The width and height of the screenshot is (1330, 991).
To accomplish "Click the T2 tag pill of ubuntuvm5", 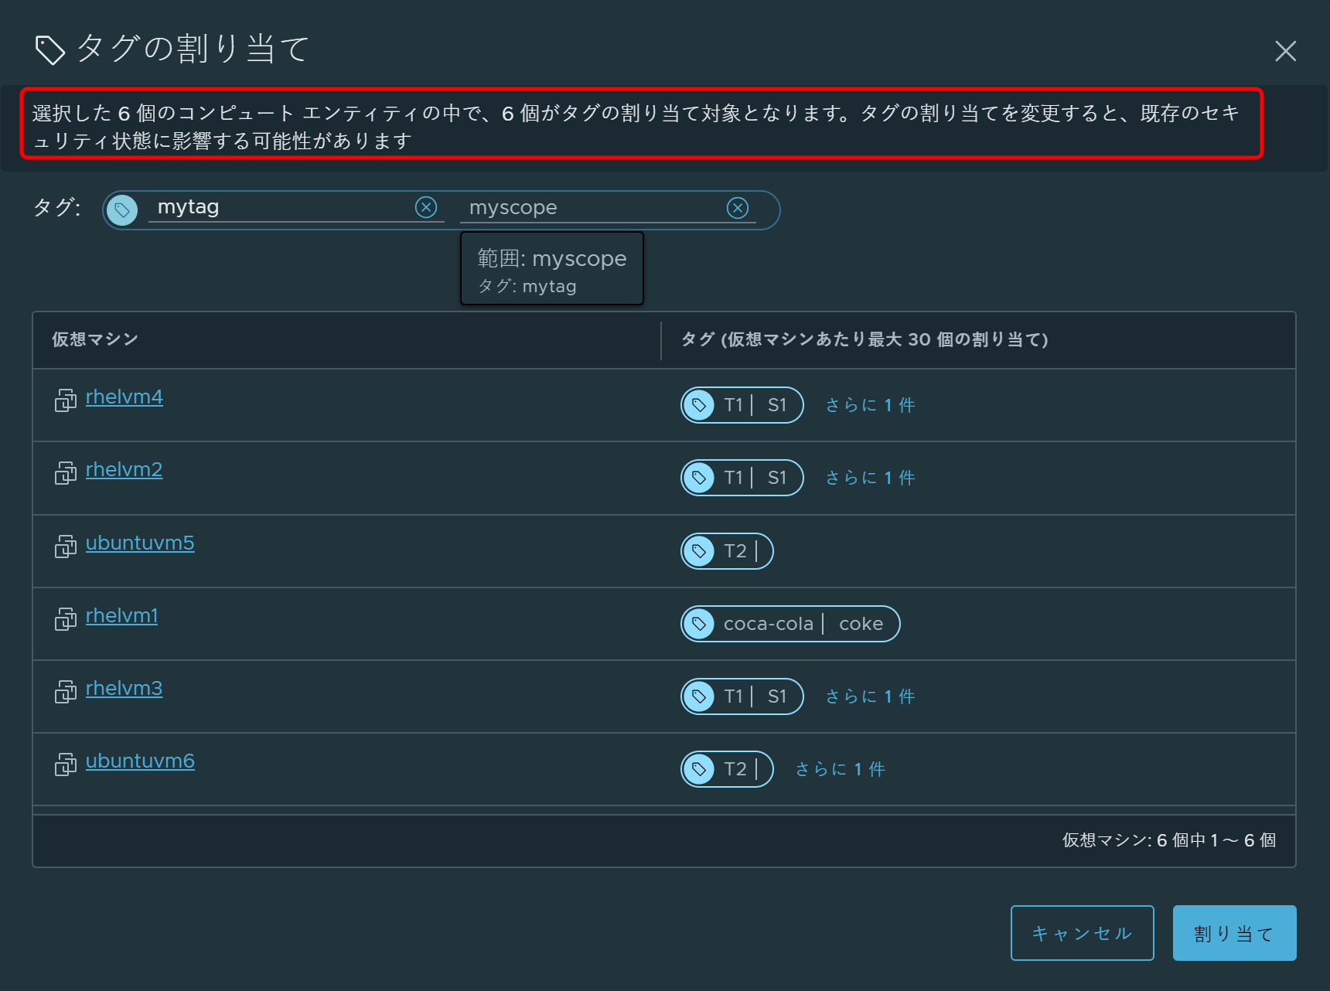I will pos(727,551).
